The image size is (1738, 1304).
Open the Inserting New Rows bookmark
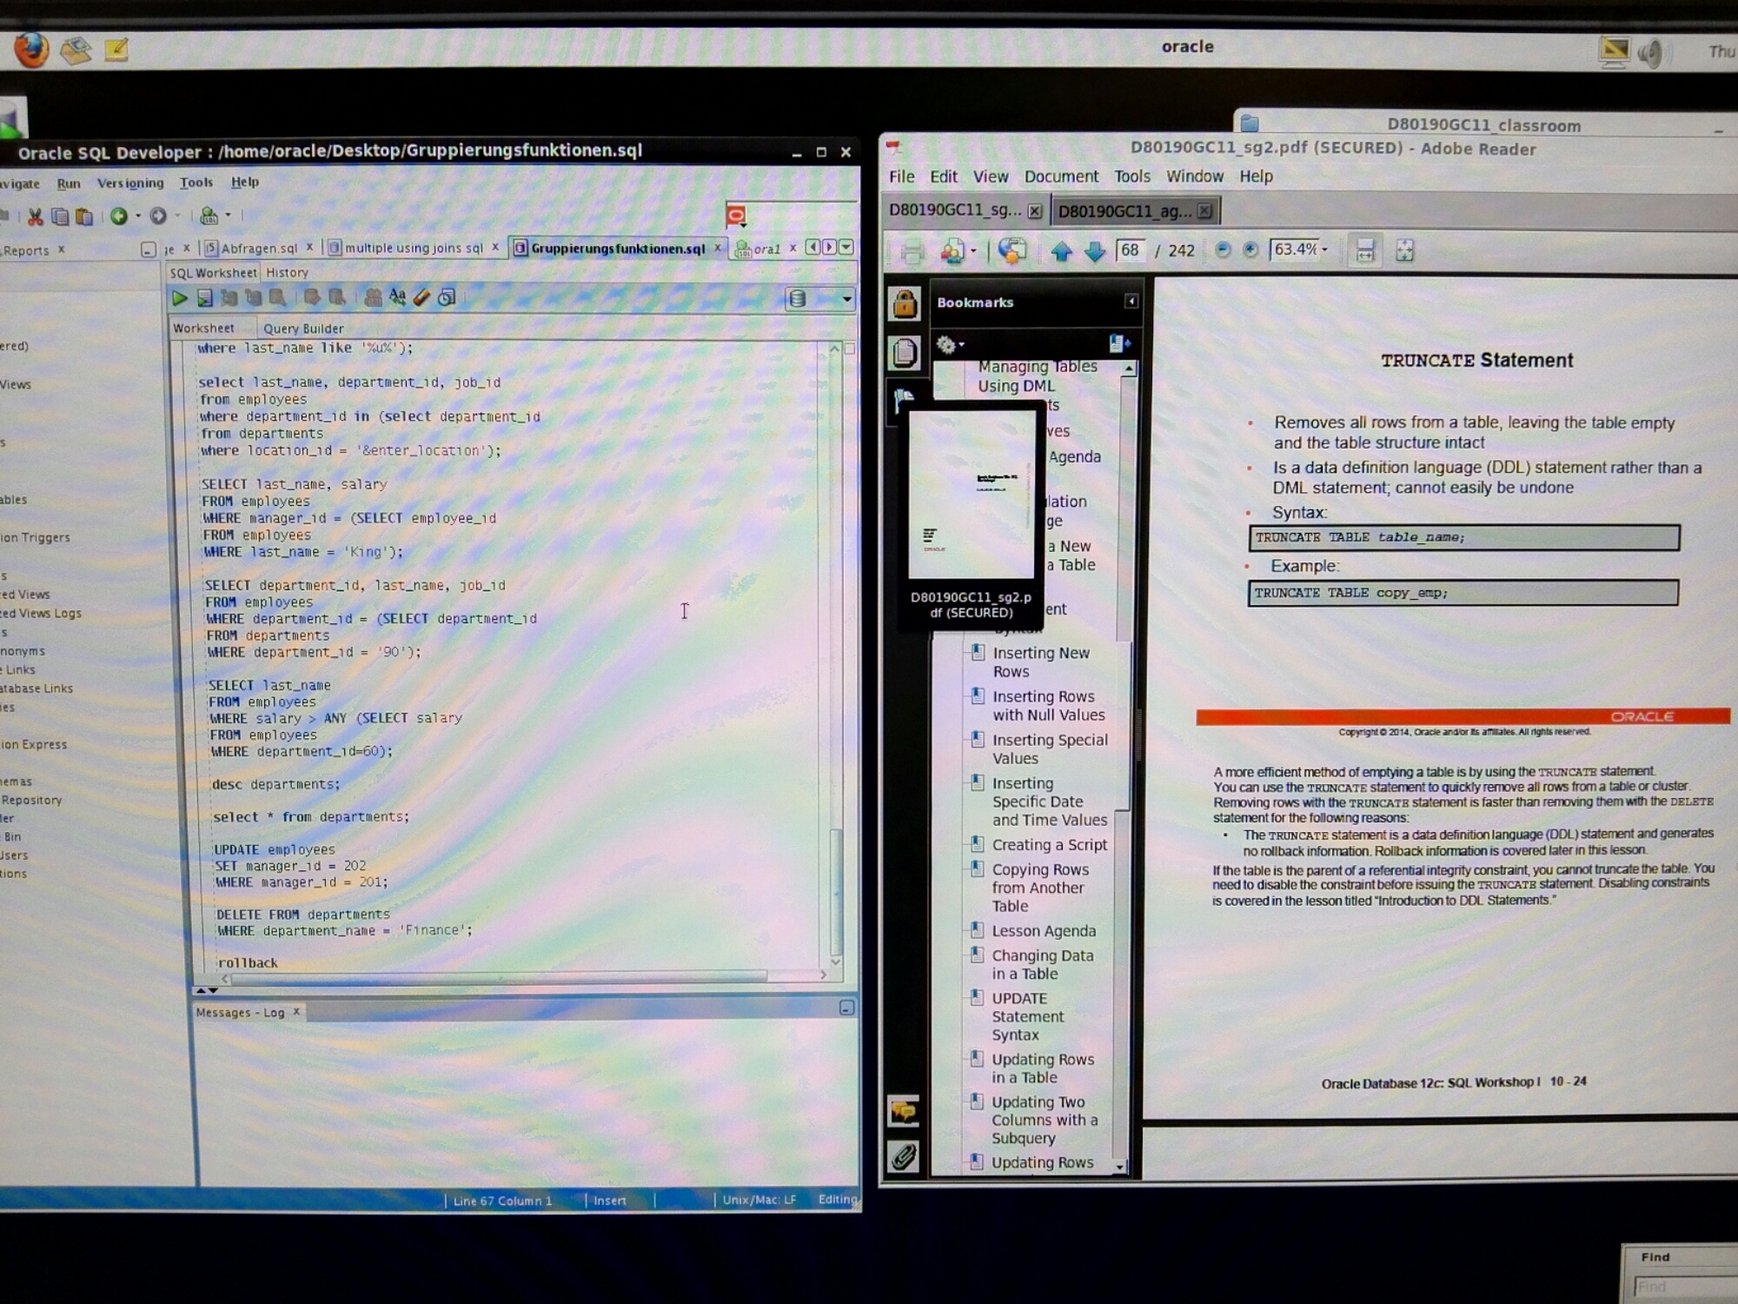click(1041, 662)
